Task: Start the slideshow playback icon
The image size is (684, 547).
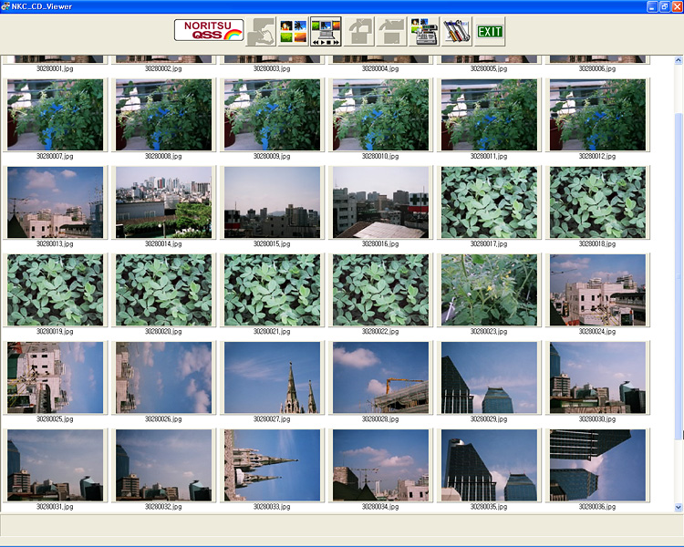Action: pos(326,31)
